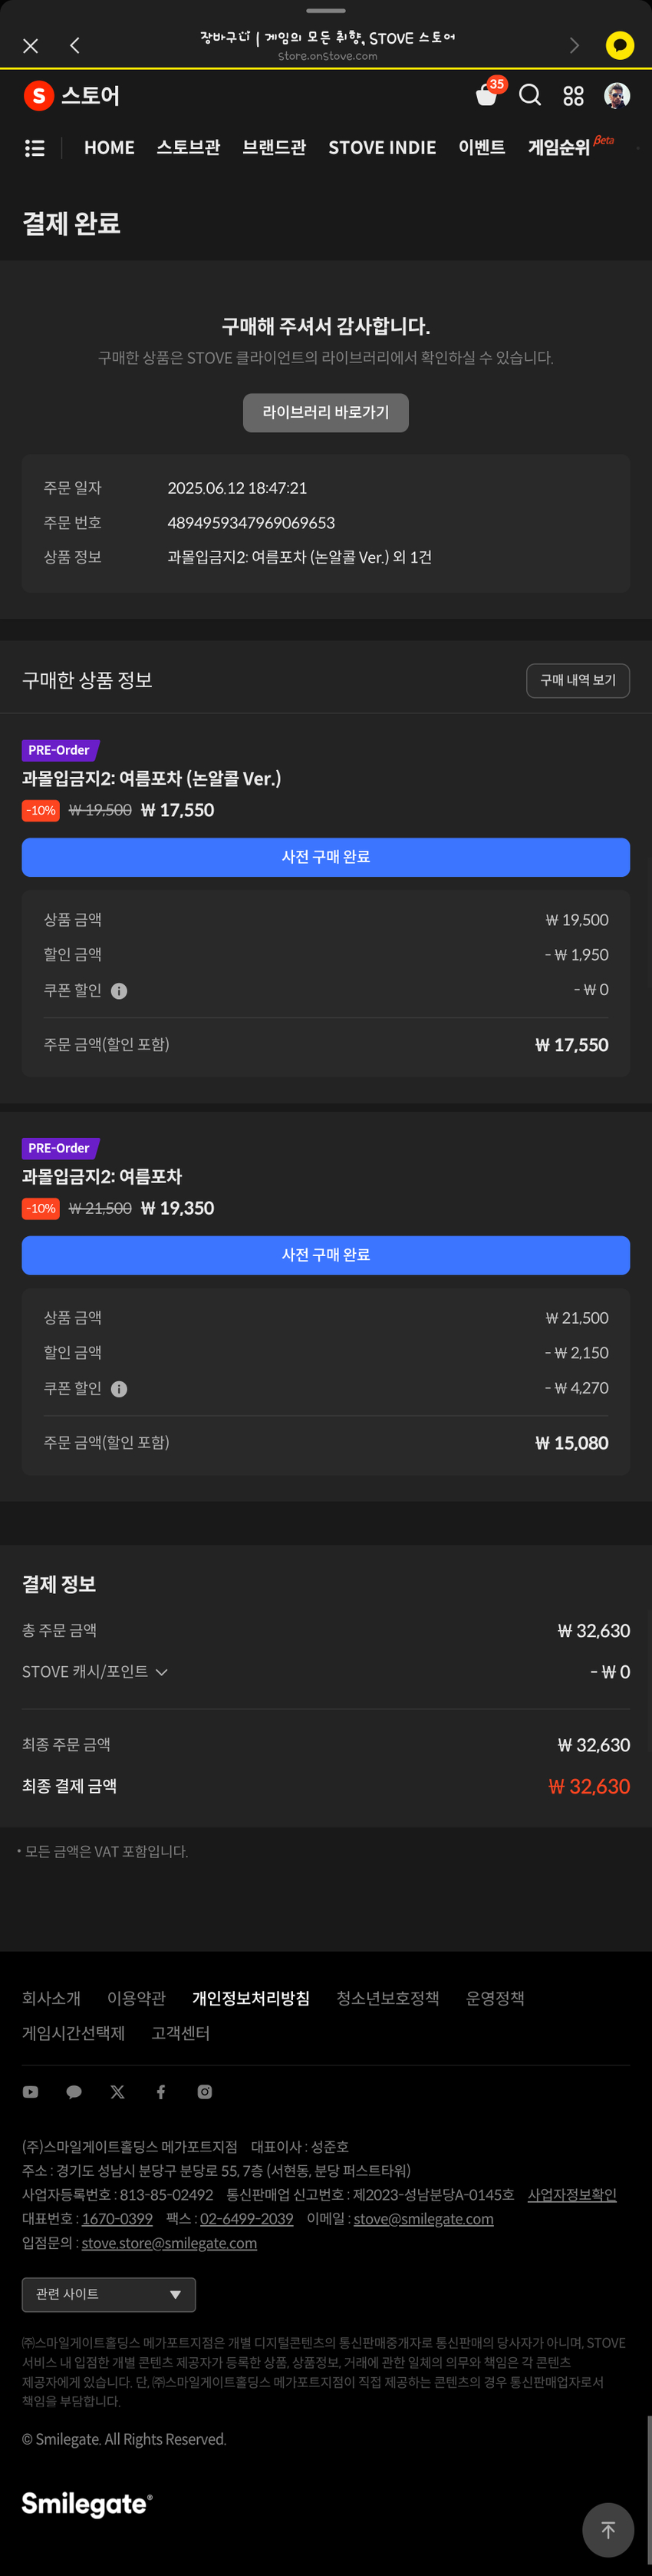The height and width of the screenshot is (2576, 652).
Task: Open the Instagram icon in footer
Action: [x=205, y=2092]
